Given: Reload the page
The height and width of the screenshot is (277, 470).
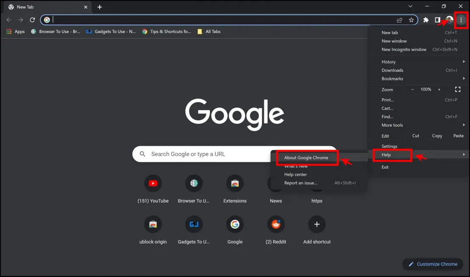Looking at the screenshot, I should pyautogui.click(x=32, y=20).
